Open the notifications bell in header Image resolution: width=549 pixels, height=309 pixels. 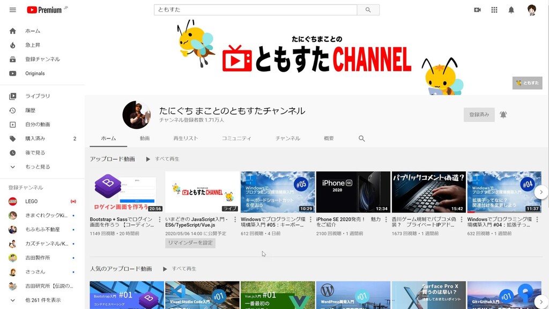tap(511, 10)
